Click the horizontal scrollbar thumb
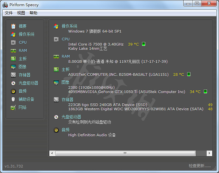219x173 pixels. point(125,153)
